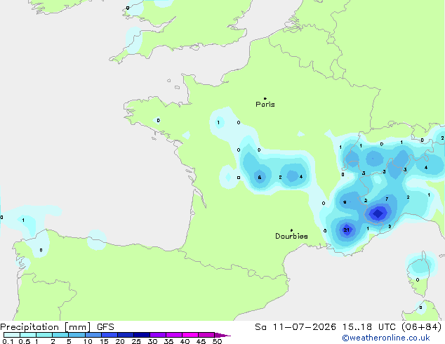Pick the 35–40 mm legend color swatch
445x344 pixels.
(x=174, y=335)
